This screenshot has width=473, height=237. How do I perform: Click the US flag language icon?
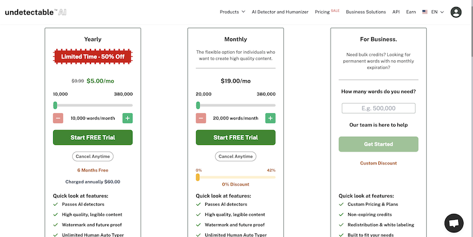pos(425,12)
